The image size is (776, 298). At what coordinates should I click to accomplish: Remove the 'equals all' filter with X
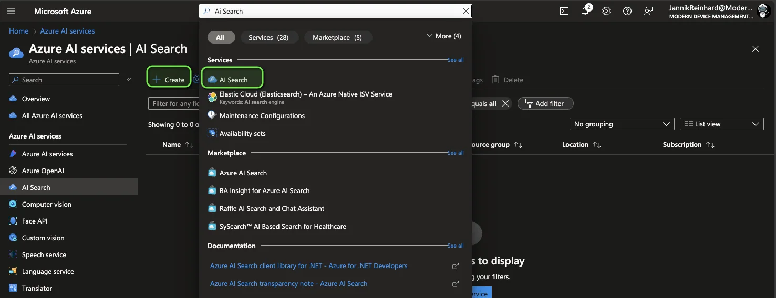point(505,103)
